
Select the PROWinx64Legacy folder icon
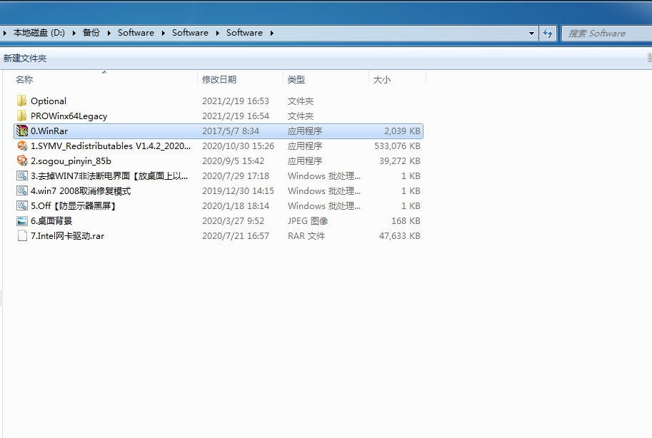pyautogui.click(x=21, y=116)
